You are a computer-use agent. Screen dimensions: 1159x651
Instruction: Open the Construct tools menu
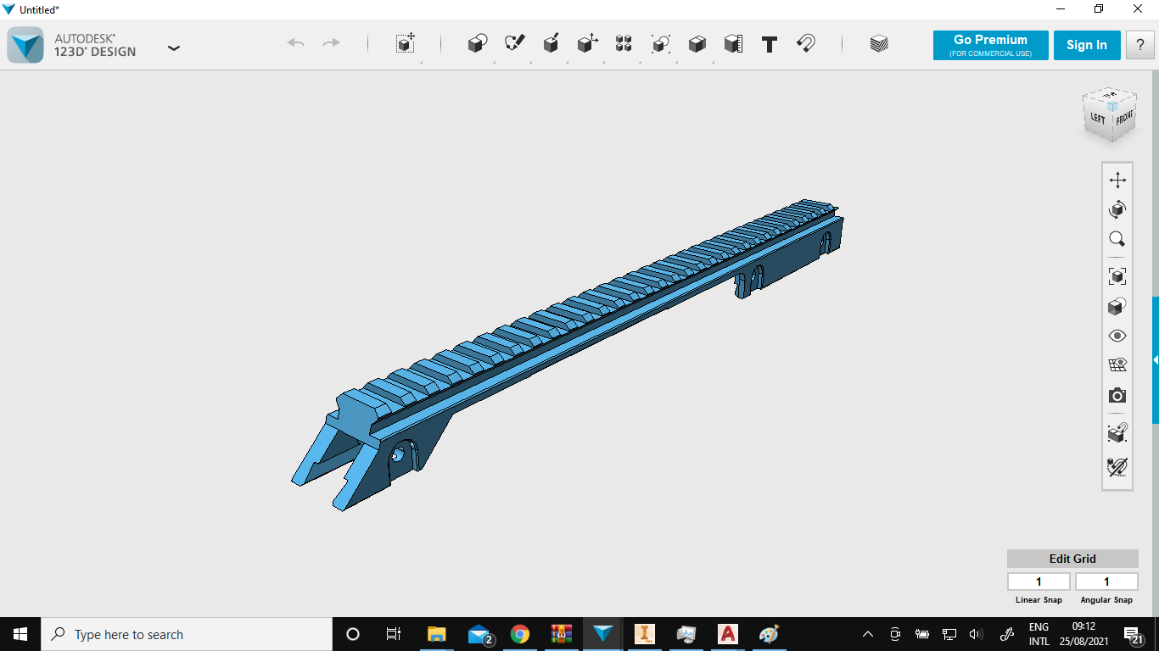(x=551, y=44)
